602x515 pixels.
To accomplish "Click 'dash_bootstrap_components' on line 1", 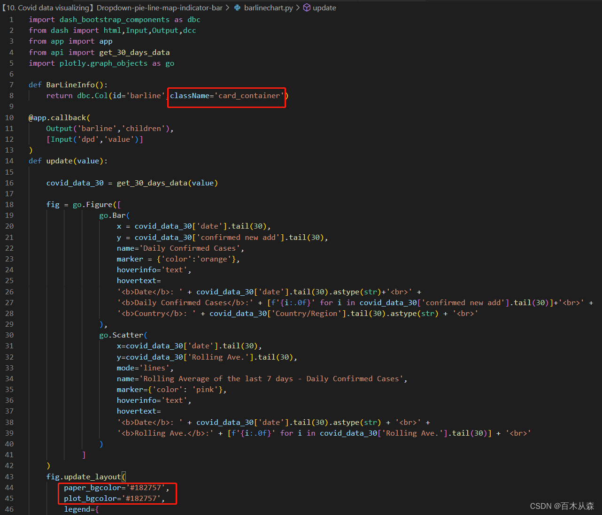I will tap(115, 20).
